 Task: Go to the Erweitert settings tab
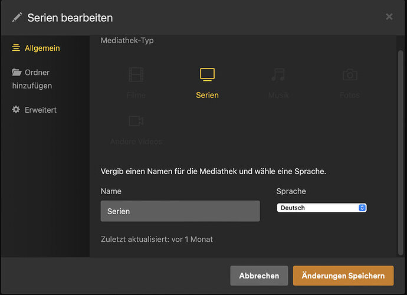tap(41, 110)
